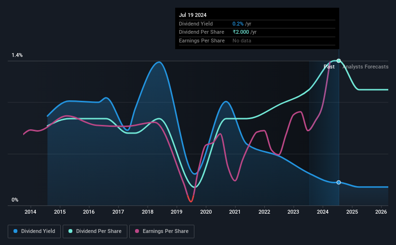This screenshot has height=245, width=396.
Task: Select the teal data point marker at Jul 2024
Action: [339, 61]
